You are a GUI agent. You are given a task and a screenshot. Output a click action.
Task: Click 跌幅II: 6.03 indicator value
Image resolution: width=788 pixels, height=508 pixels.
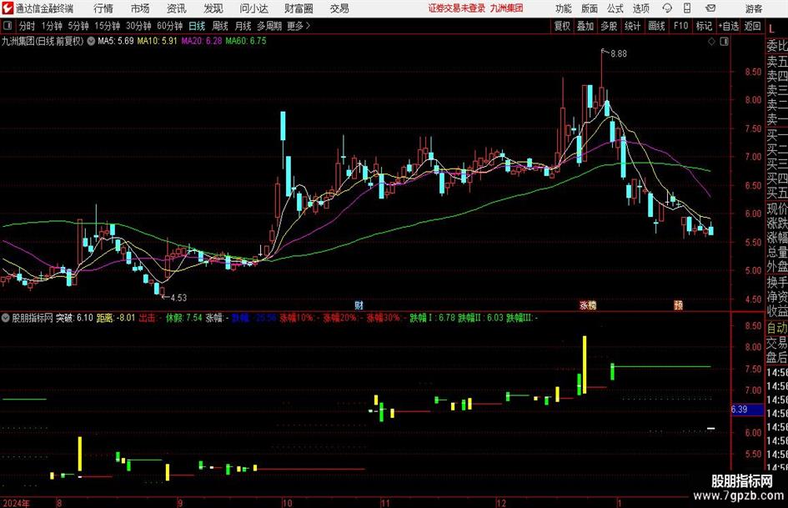480,318
